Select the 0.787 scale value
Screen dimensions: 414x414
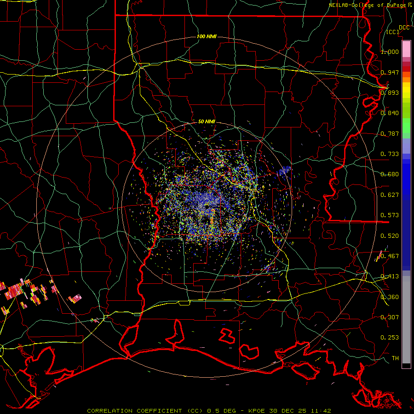pyautogui.click(x=390, y=133)
